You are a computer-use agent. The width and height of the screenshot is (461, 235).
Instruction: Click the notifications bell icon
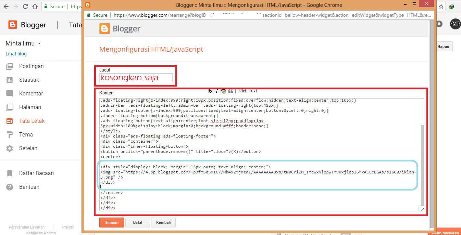point(439,24)
